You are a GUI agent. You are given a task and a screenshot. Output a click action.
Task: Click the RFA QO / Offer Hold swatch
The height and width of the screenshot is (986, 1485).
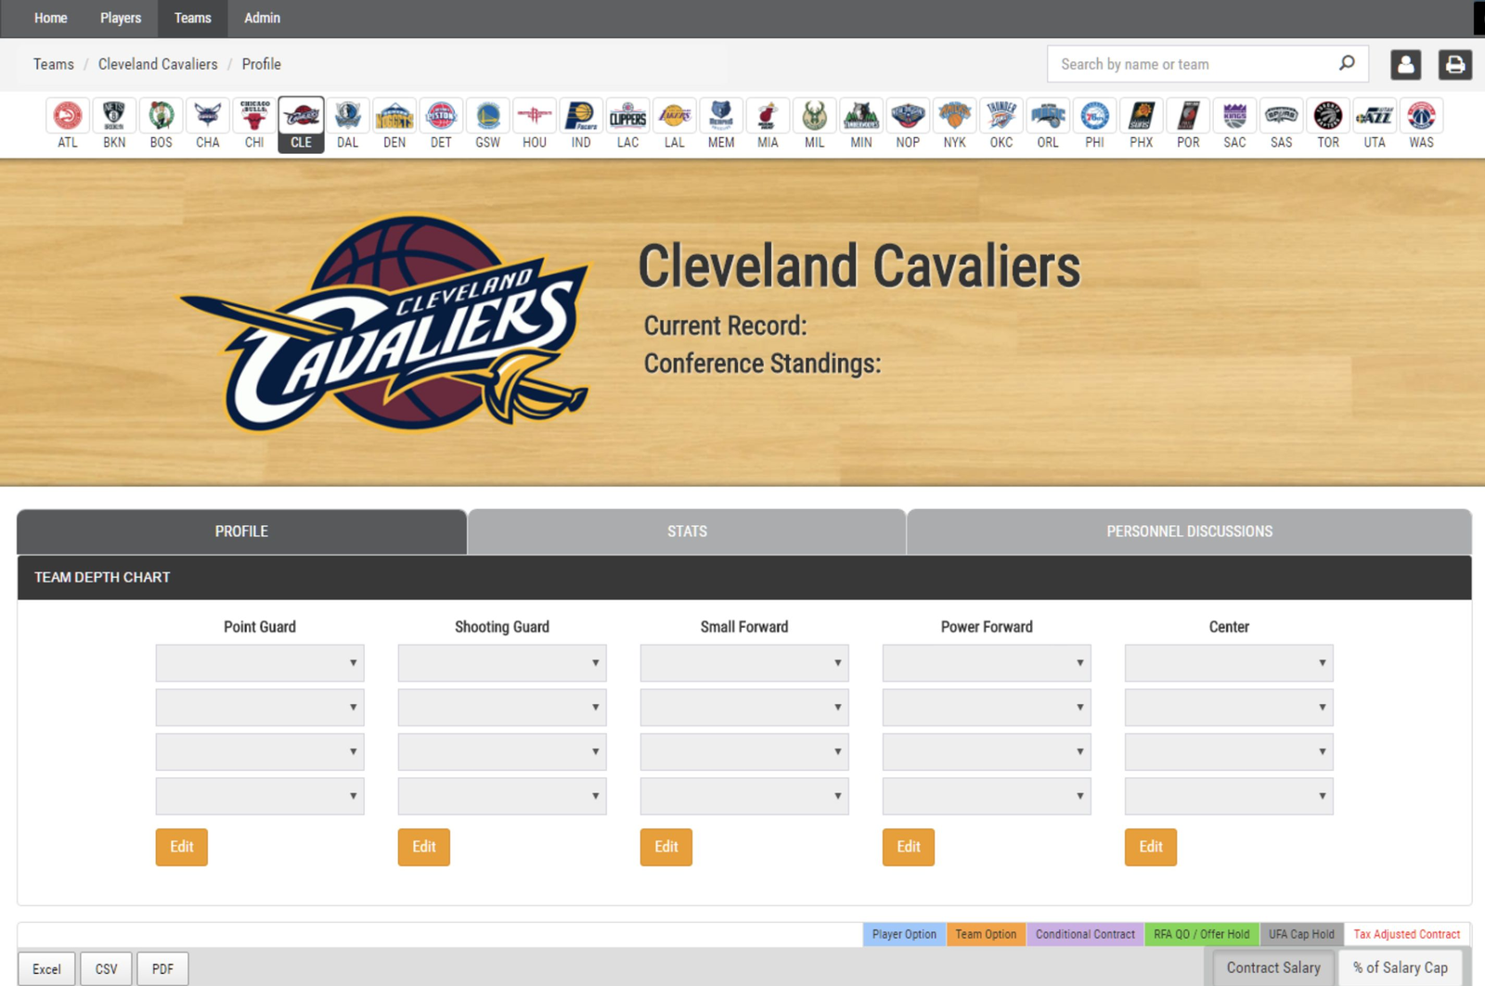tap(1201, 934)
